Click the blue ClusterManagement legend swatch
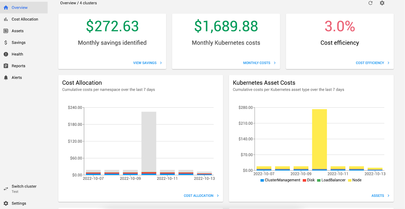The image size is (405, 209). (262, 180)
